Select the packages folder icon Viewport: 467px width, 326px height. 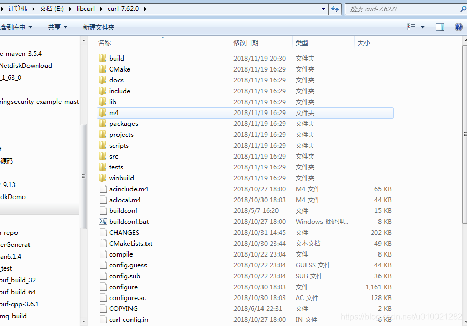click(103, 123)
